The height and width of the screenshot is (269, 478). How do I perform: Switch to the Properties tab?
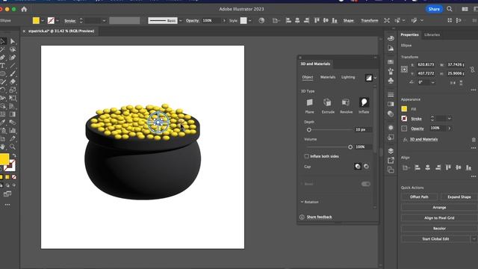pos(409,35)
